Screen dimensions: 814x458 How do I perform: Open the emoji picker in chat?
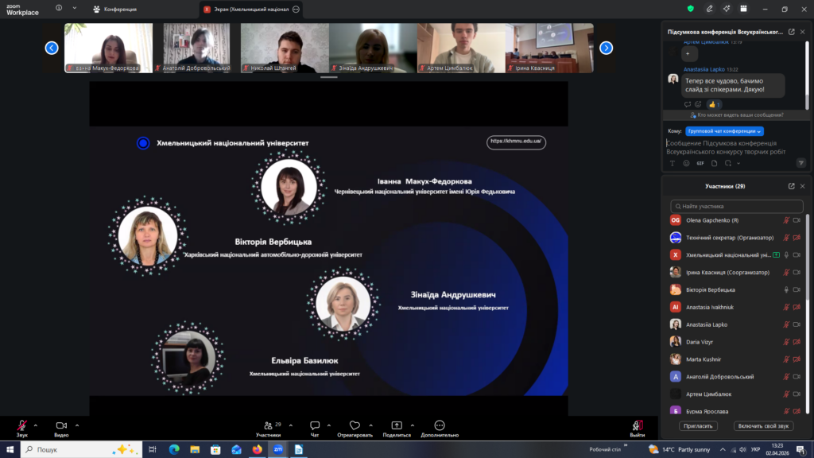click(x=686, y=163)
